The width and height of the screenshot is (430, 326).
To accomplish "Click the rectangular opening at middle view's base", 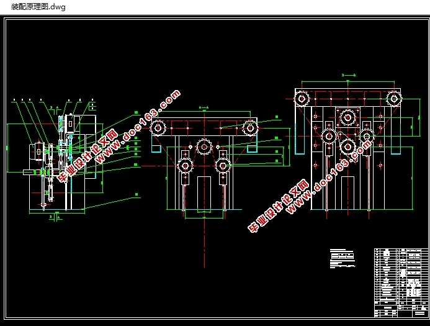I will pos(204,194).
